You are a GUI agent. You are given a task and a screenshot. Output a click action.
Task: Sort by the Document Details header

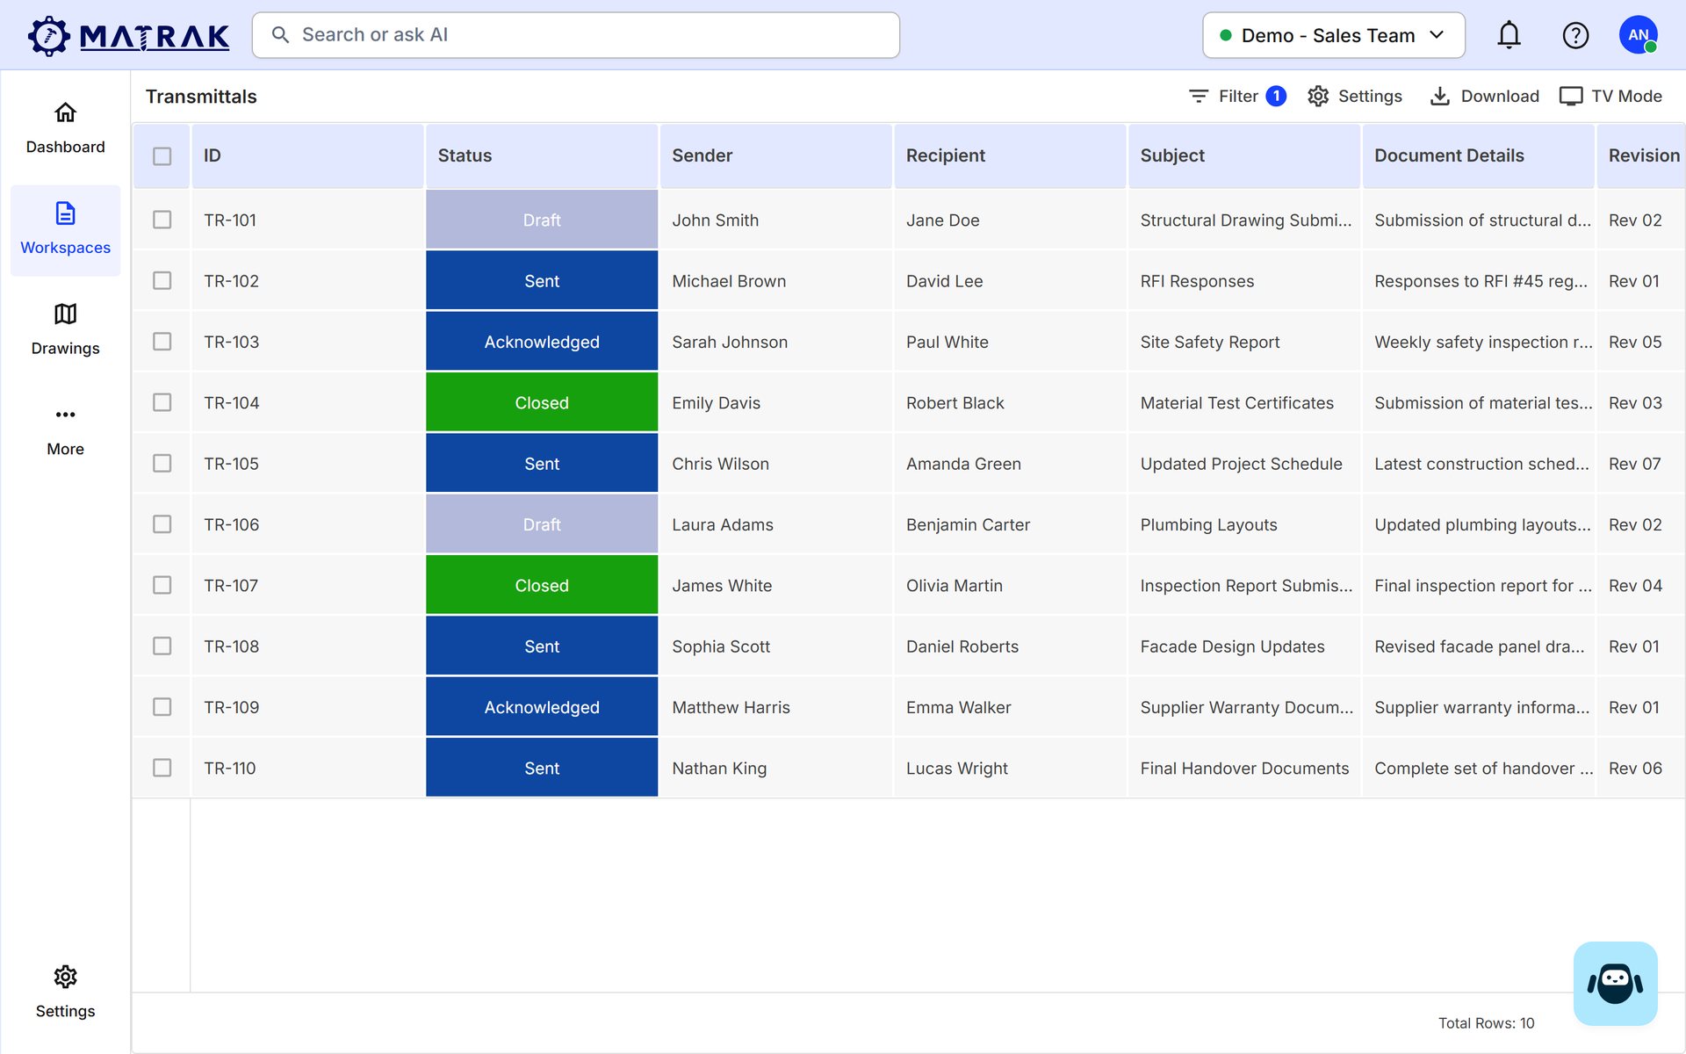point(1478,155)
